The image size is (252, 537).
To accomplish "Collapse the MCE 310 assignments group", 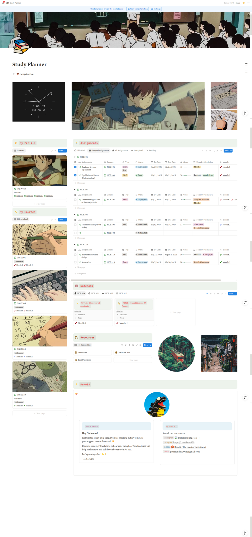I will 75,245.
